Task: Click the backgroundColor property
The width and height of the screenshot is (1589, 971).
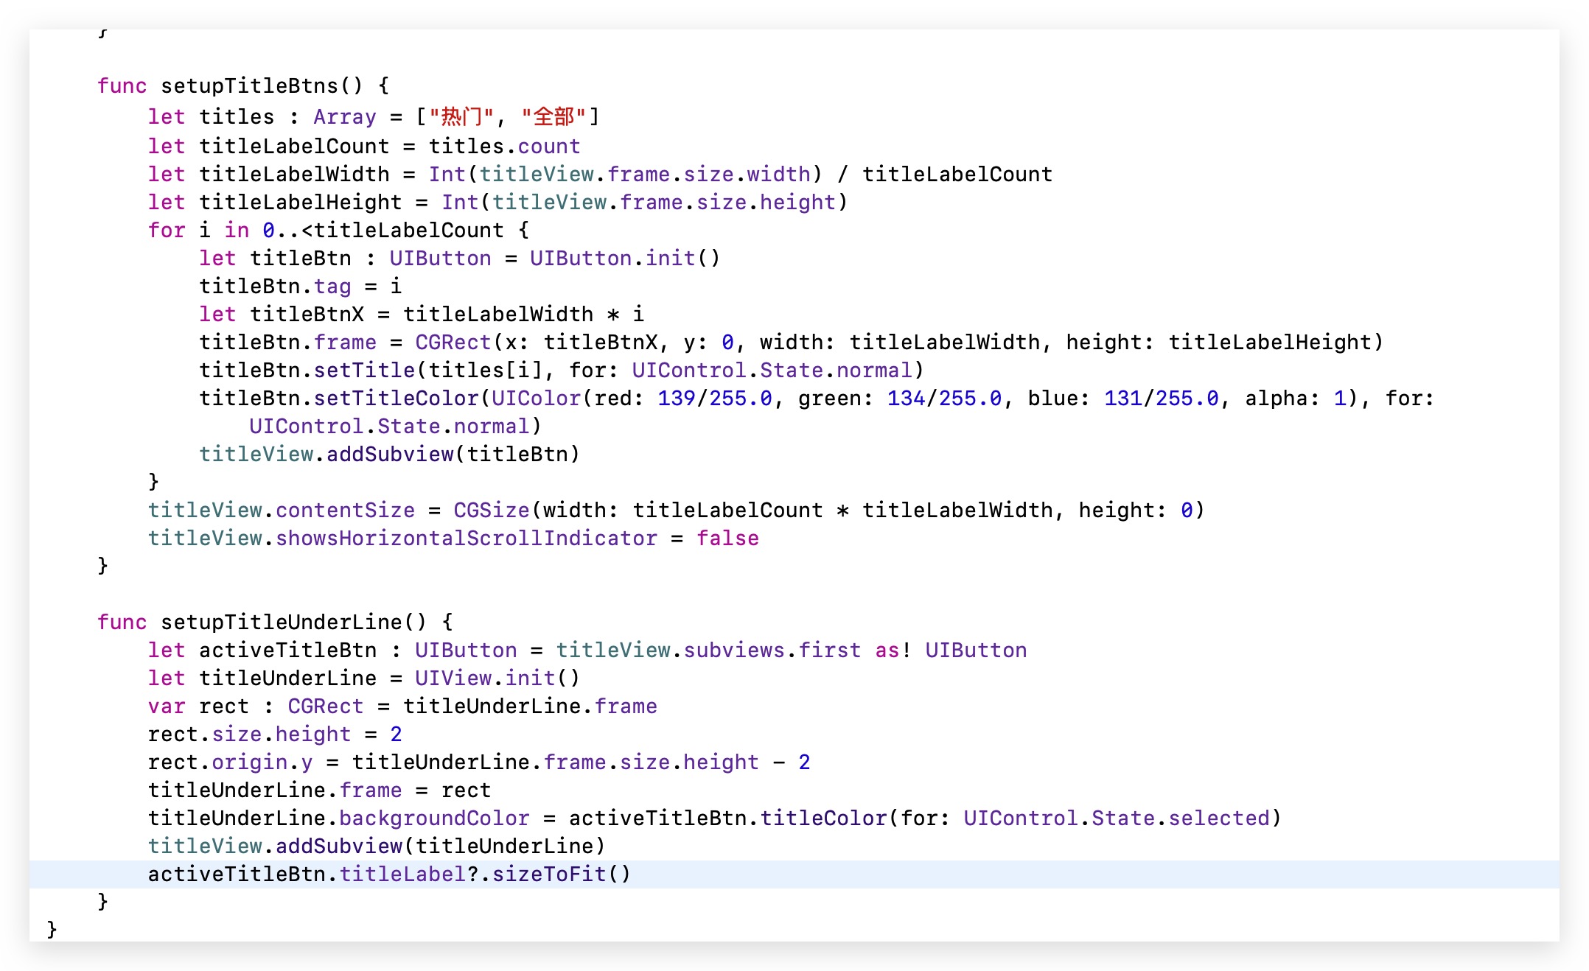Action: click(434, 818)
